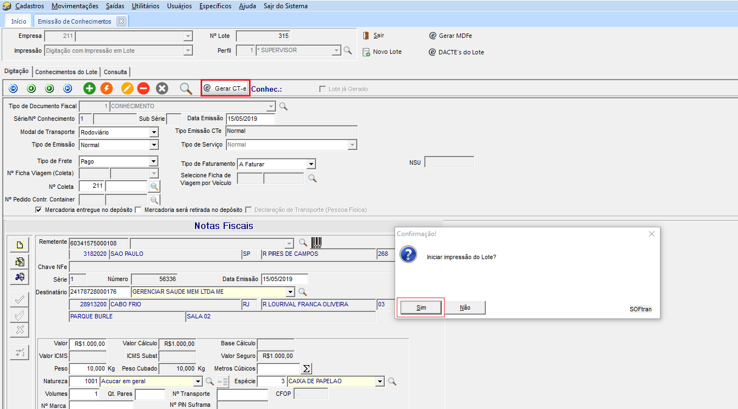738x409 pixels.
Task: Edit record with orange pencil icon
Action: [127, 88]
